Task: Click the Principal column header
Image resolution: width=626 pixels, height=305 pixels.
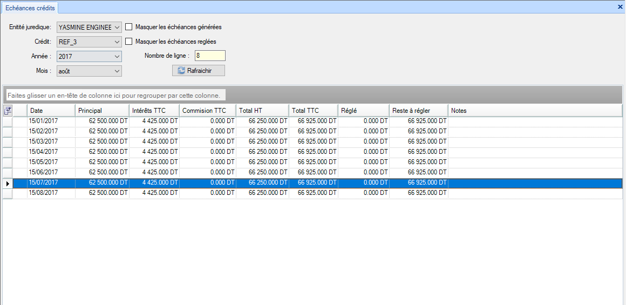Action: tap(102, 111)
